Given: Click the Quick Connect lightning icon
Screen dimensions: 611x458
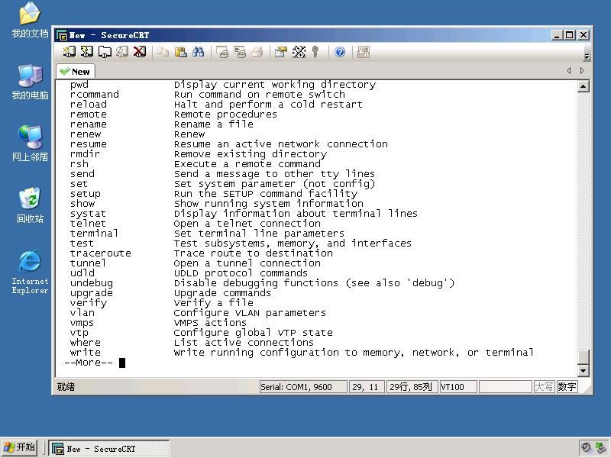Looking at the screenshot, I should click(x=87, y=52).
